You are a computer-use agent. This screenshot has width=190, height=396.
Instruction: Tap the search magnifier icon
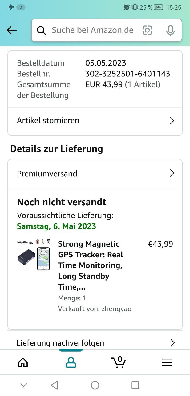click(x=41, y=30)
